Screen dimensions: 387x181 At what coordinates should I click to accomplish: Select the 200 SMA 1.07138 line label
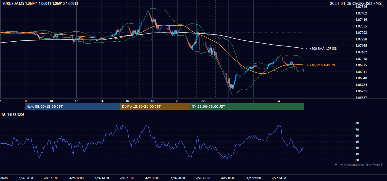click(321, 49)
